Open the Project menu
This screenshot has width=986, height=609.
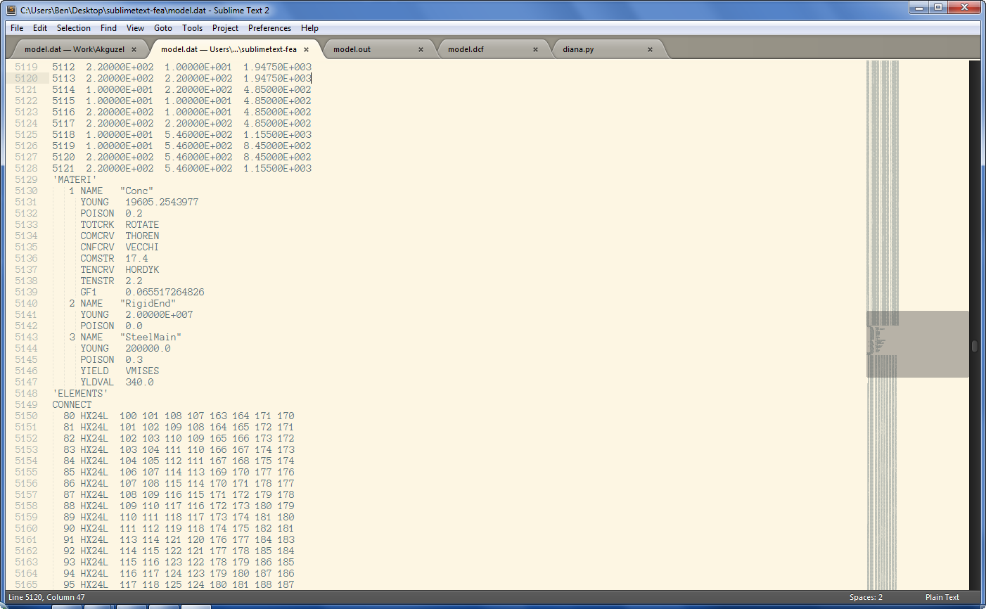pyautogui.click(x=225, y=28)
